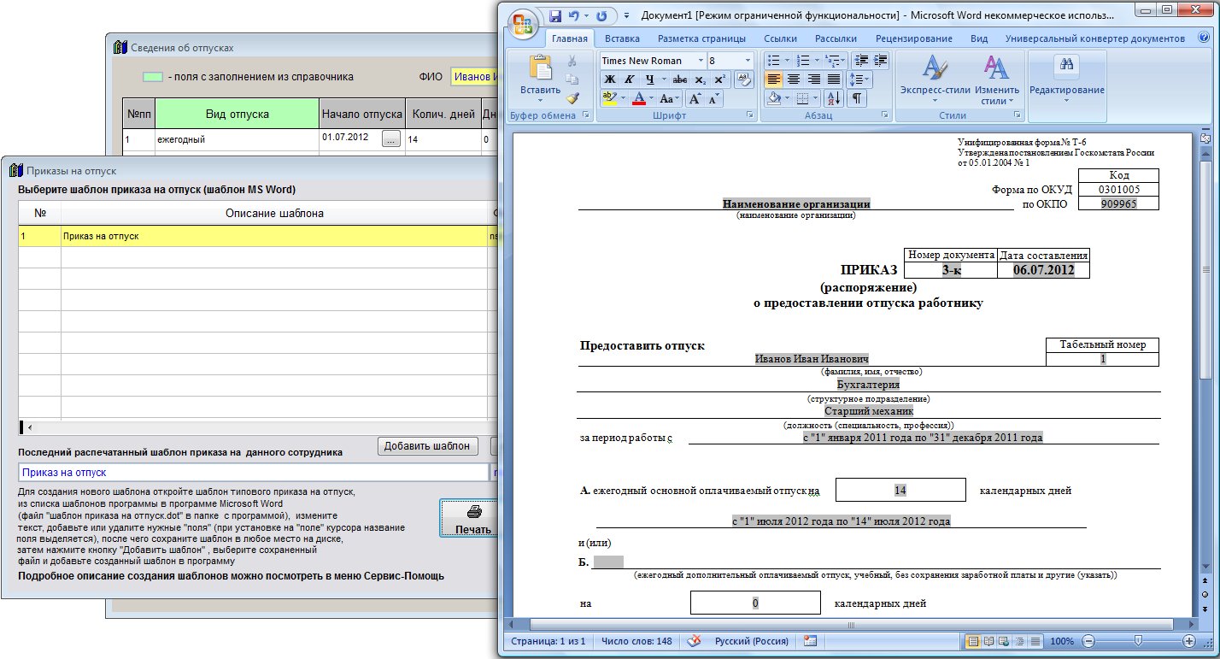
Task: Click the Format Painter brush icon
Action: pos(572,98)
